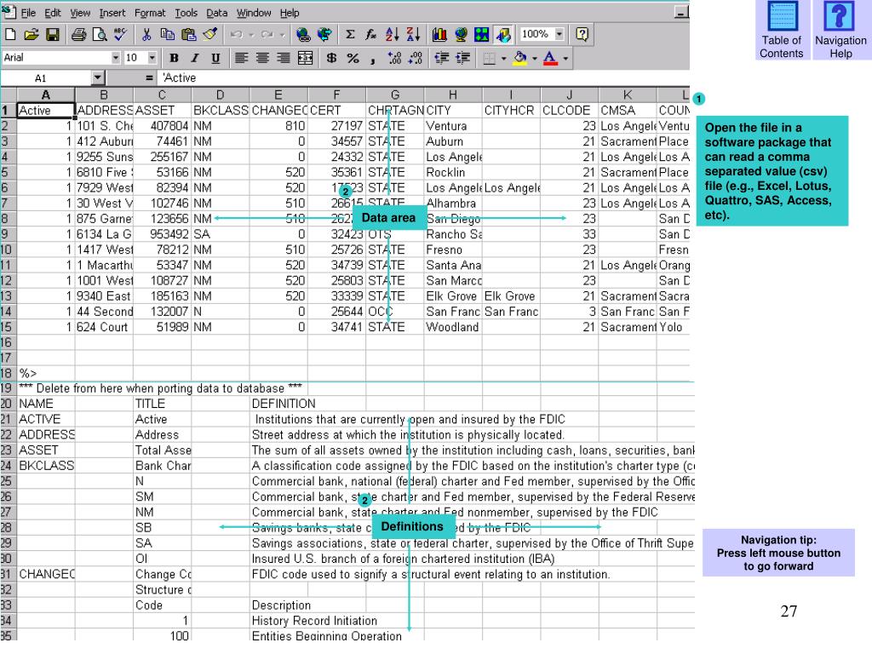The image size is (872, 654).
Task: Insert a hyperlink
Action: [303, 34]
